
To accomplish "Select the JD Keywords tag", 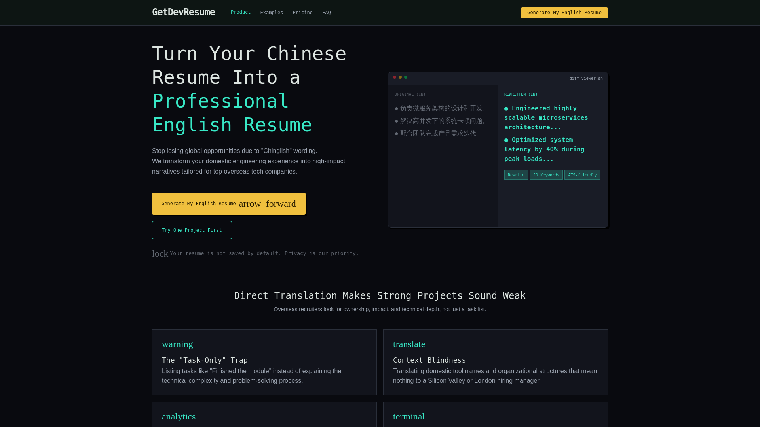I will pos(546,175).
